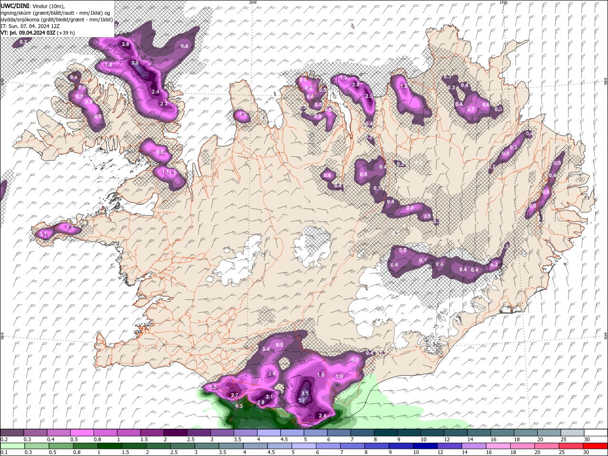Pick the magenta 1–1.5 snow swatch
The image size is (608, 456).
click(128, 433)
